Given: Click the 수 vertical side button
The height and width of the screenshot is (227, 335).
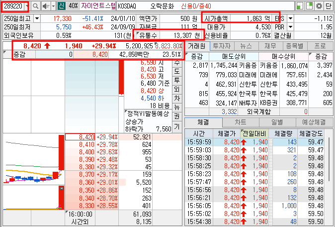Looking at the screenshot, I should click(177, 63).
